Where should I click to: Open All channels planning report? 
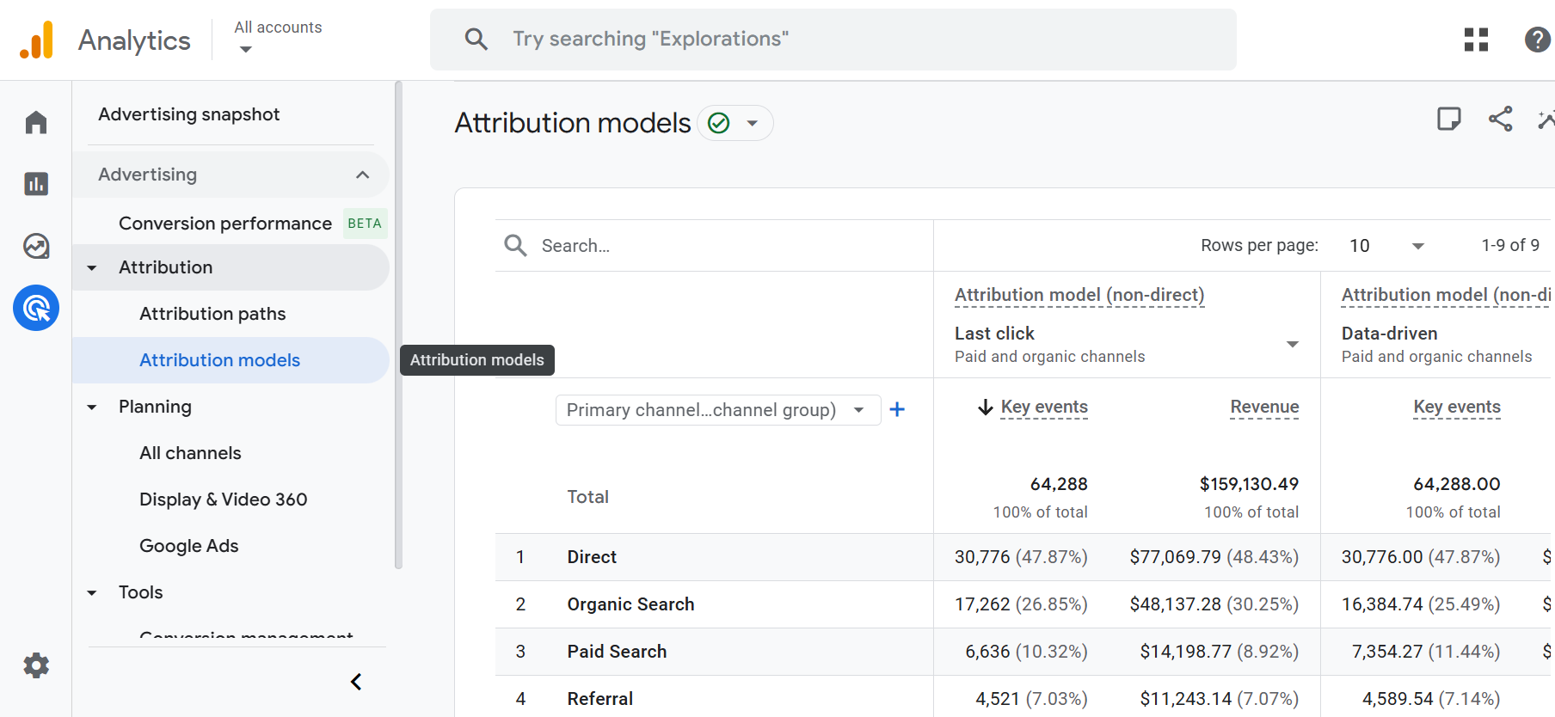(190, 453)
